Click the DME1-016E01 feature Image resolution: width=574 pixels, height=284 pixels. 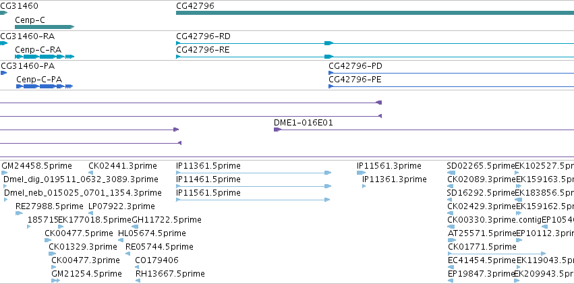[424, 130]
